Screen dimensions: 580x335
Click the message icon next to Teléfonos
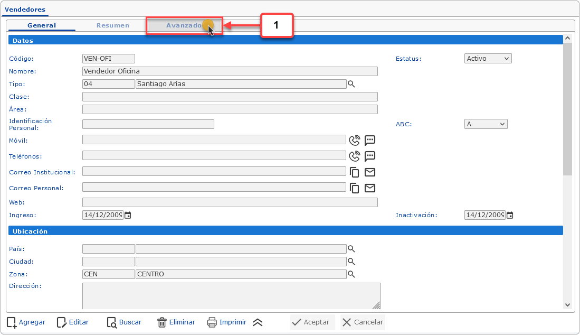370,156
